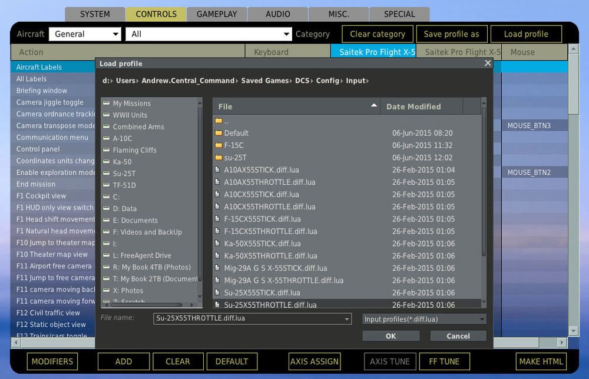Image resolution: width=589 pixels, height=379 pixels.
Task: Open the Category All dropdown
Action: [209, 34]
